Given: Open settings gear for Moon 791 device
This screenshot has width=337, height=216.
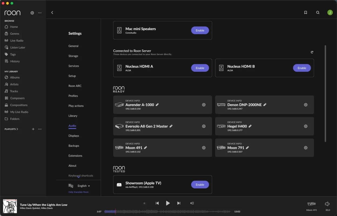Looking at the screenshot, I should point(306,148).
